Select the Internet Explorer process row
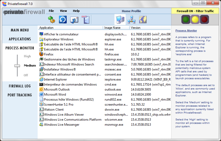Viewport: 221px width, 141px height. [55, 79]
